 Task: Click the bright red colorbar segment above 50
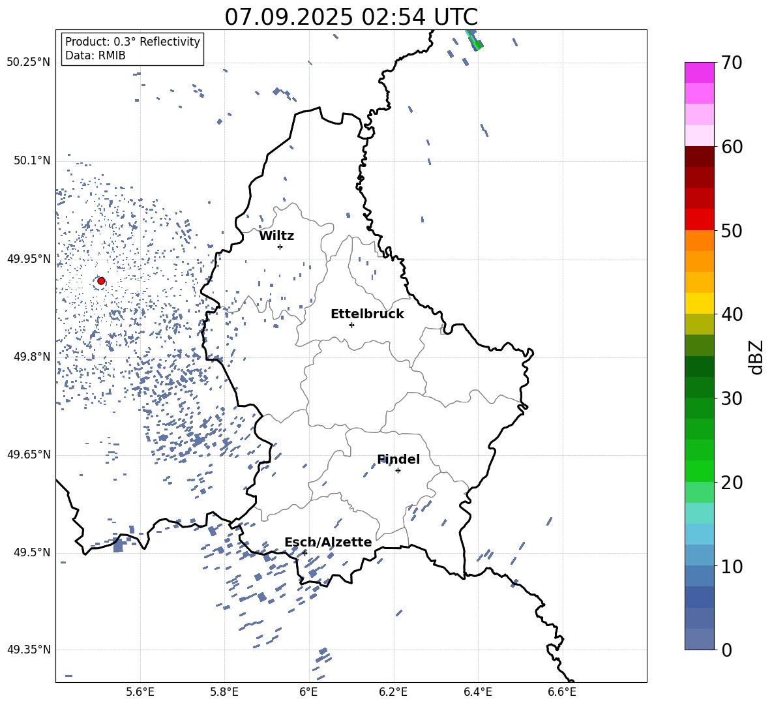click(x=700, y=220)
